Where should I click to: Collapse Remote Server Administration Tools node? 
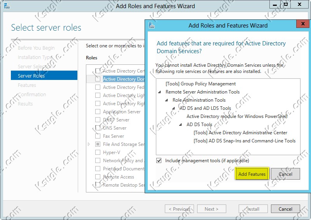point(159,92)
